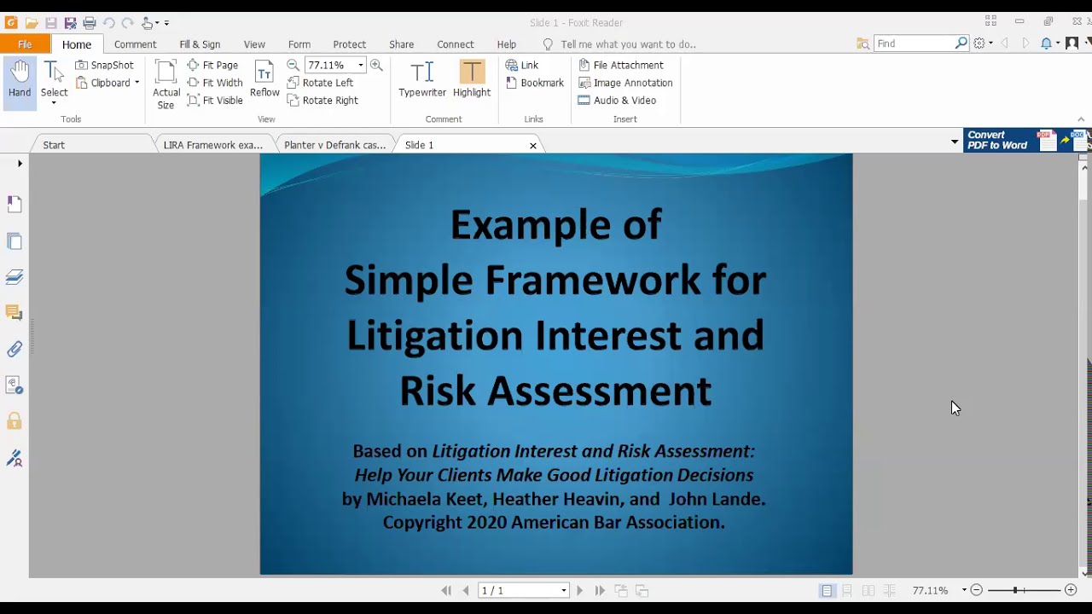Switch to the LIRA Framework exa... tab

point(213,145)
